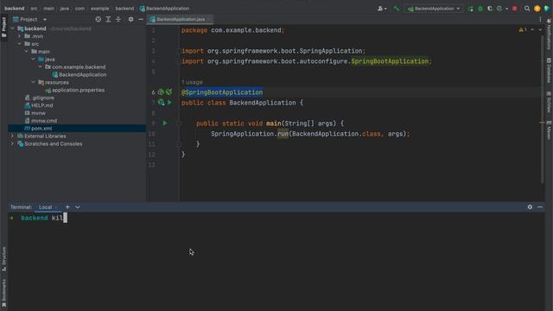This screenshot has width=553, height=311.
Task: Open the Terminal settings gear
Action: (530, 207)
